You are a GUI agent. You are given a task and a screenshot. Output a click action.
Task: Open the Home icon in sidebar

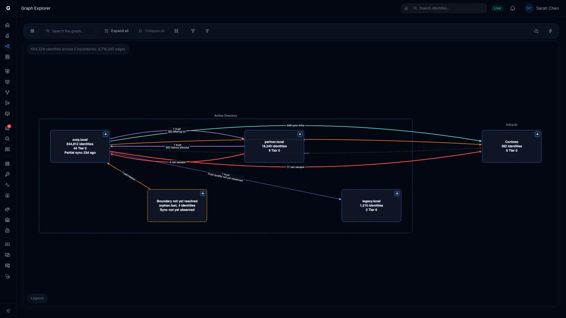click(7, 25)
